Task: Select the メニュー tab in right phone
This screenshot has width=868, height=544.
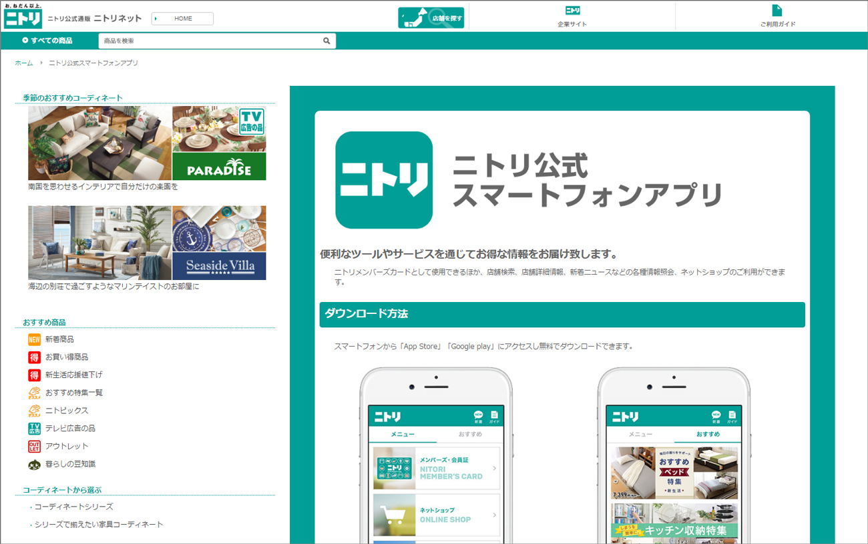Action: pyautogui.click(x=641, y=435)
